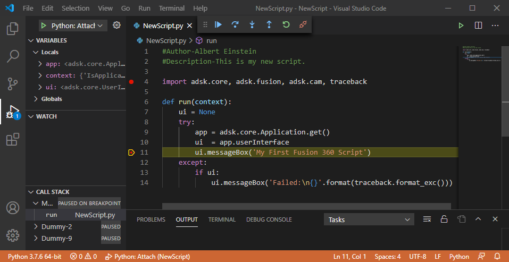
Task: Open the editor More Actions menu
Action: tap(495, 26)
